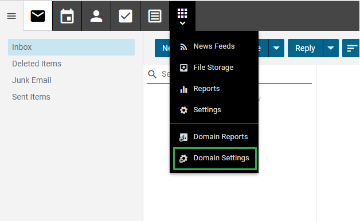Open the hamburger navigation menu

click(11, 16)
